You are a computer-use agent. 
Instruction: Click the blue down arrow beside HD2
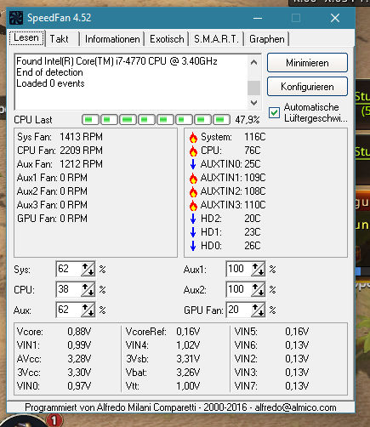(x=193, y=219)
